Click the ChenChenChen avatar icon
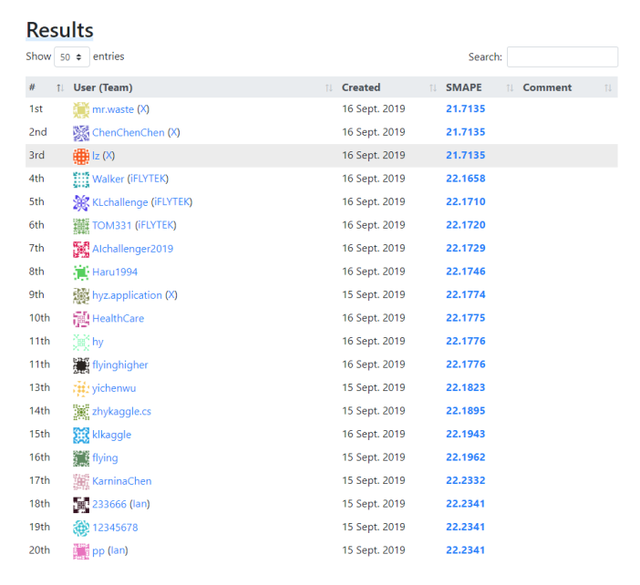 [x=81, y=133]
